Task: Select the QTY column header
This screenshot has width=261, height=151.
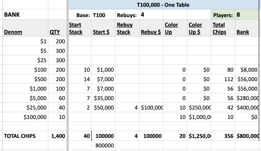Action: point(57,28)
